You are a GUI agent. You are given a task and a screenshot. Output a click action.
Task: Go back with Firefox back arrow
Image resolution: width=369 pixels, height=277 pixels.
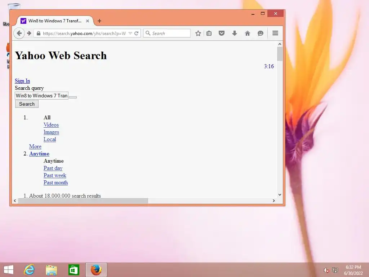click(x=19, y=33)
